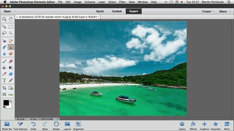Select the Rectangular Marquee tool
This screenshot has height=131, width=234.
point(11,27)
